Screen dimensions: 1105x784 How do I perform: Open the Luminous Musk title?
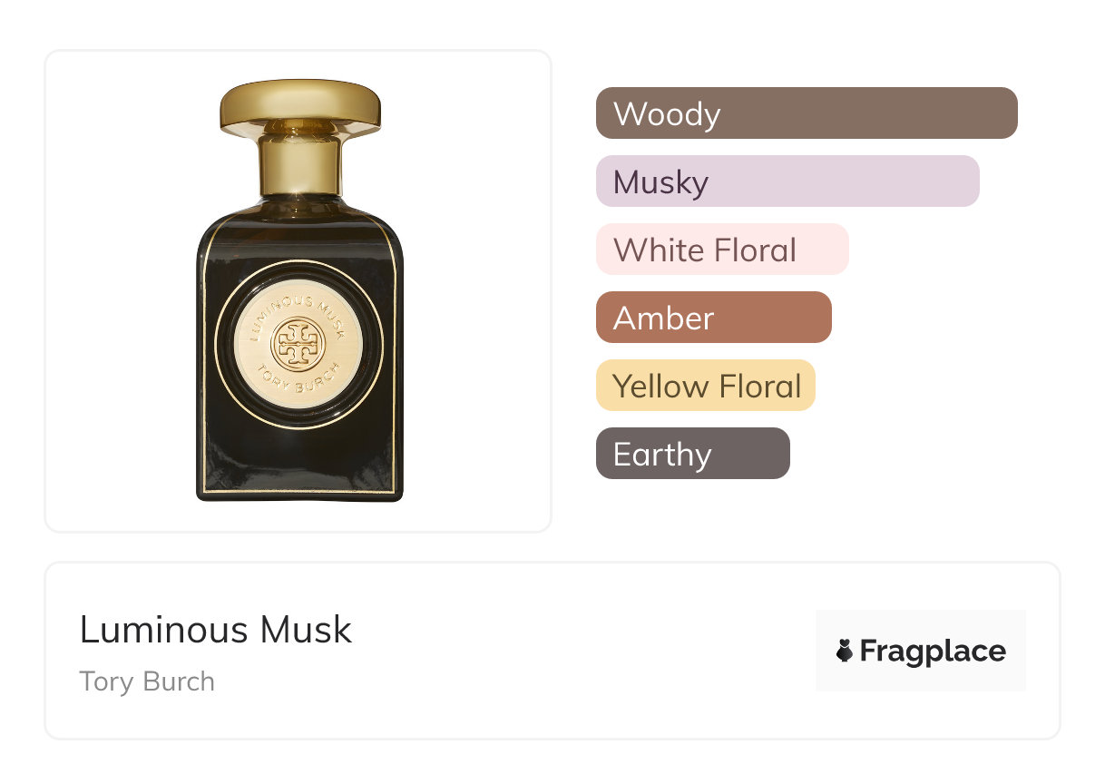coord(216,630)
